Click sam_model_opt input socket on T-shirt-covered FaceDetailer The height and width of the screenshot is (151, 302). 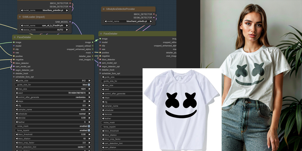(100, 63)
